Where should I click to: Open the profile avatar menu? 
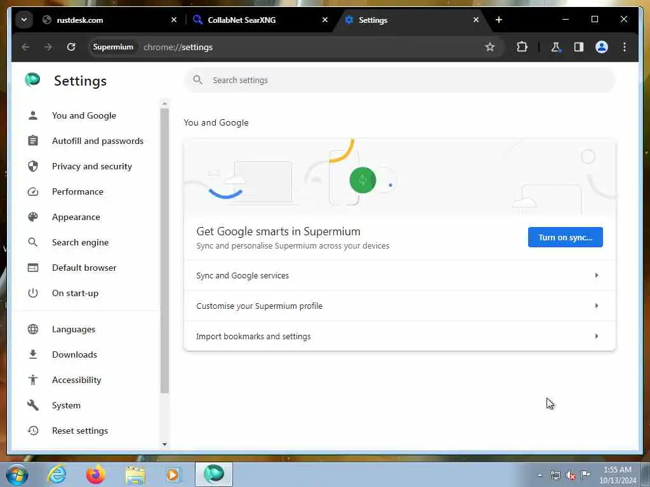pyautogui.click(x=602, y=47)
